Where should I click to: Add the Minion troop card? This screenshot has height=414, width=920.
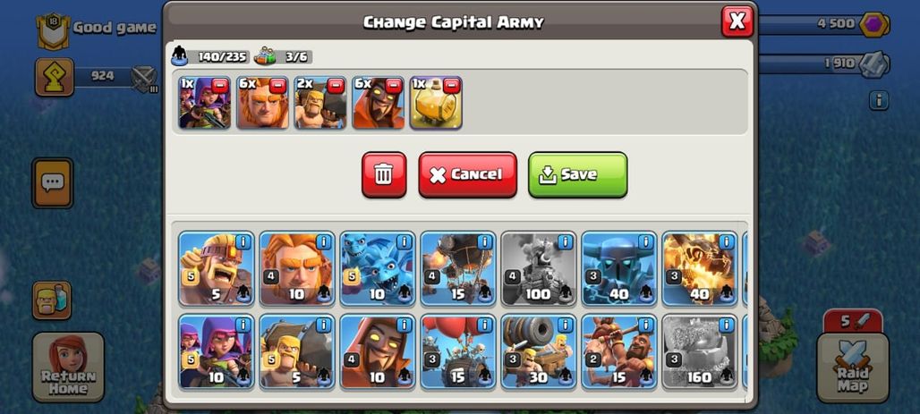pyautogui.click(x=378, y=268)
